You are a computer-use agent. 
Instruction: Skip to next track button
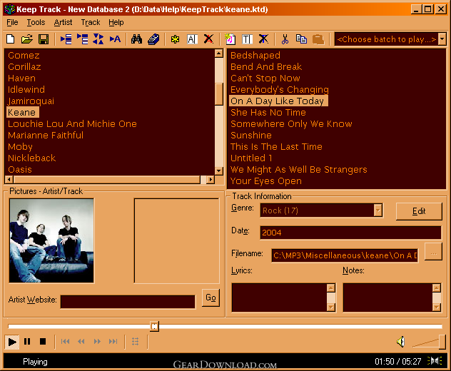(x=113, y=341)
